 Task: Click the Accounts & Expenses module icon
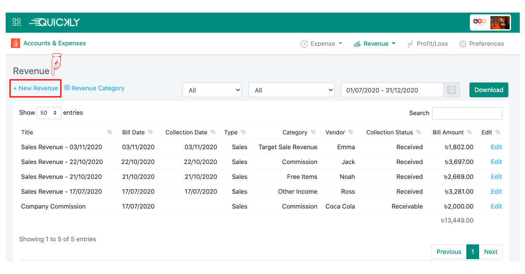(x=15, y=43)
